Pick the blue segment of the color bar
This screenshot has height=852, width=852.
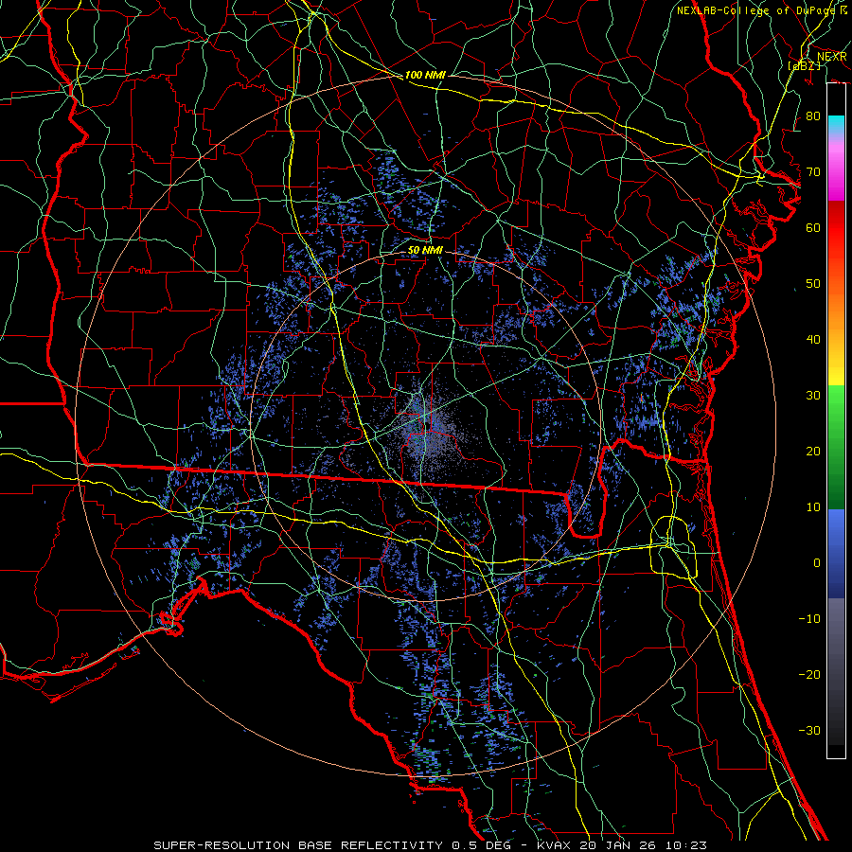(x=836, y=553)
